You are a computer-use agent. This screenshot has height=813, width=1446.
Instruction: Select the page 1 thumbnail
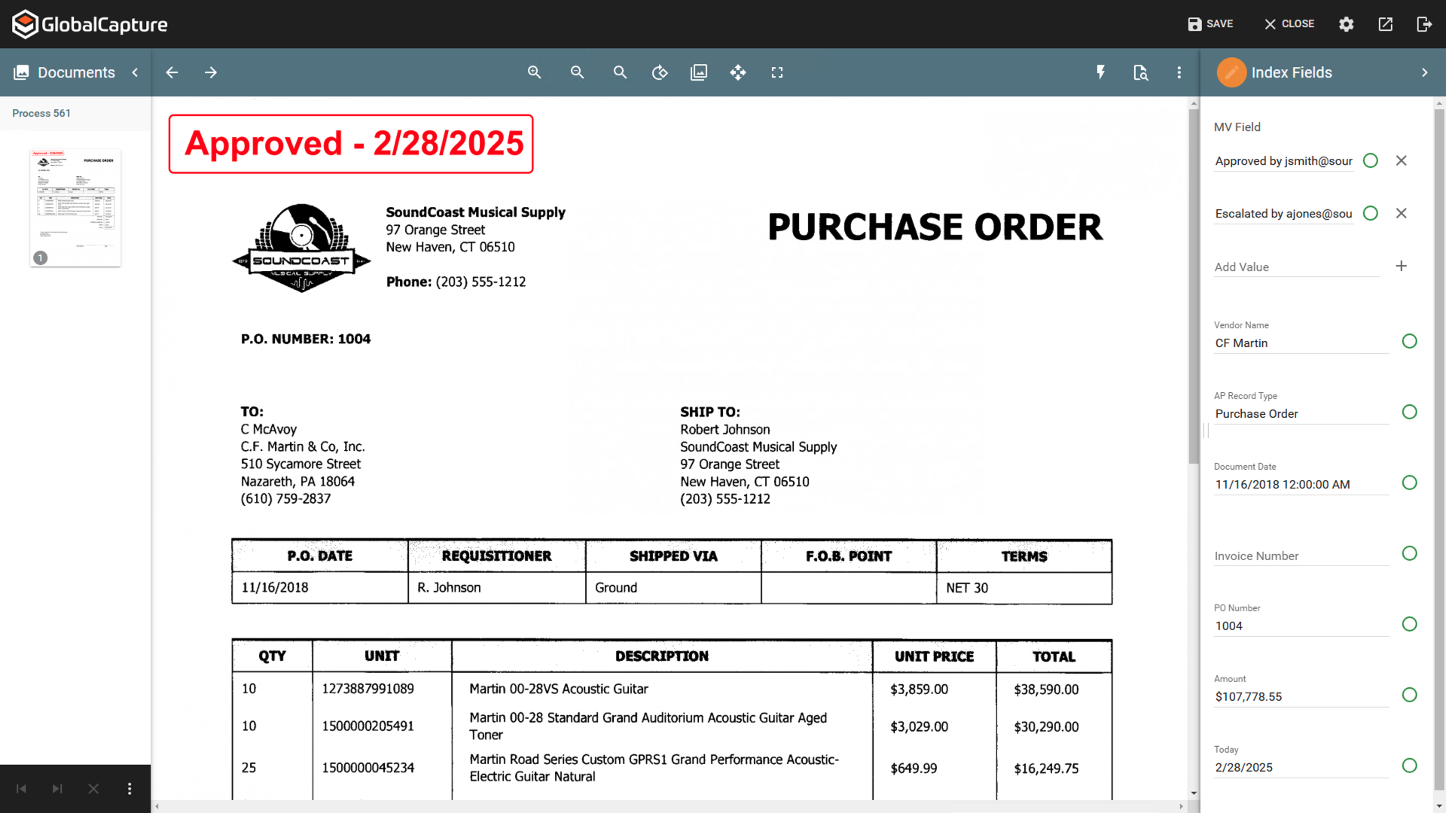(x=75, y=207)
